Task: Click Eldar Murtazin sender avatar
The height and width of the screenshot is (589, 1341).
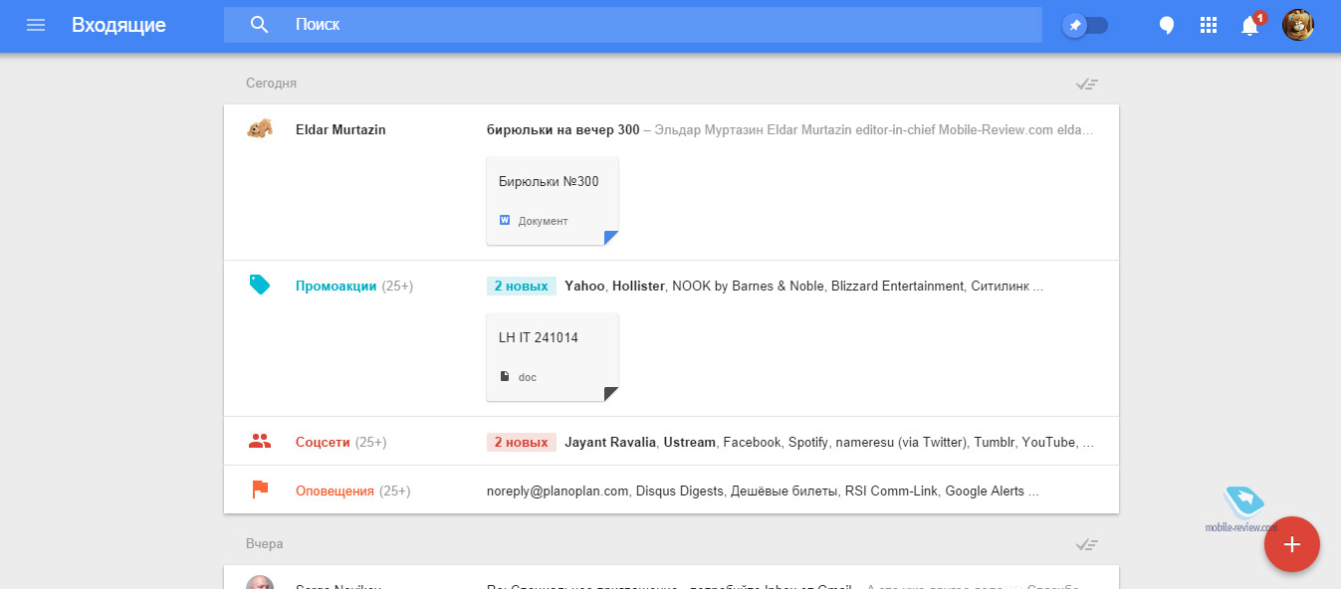Action: click(260, 129)
